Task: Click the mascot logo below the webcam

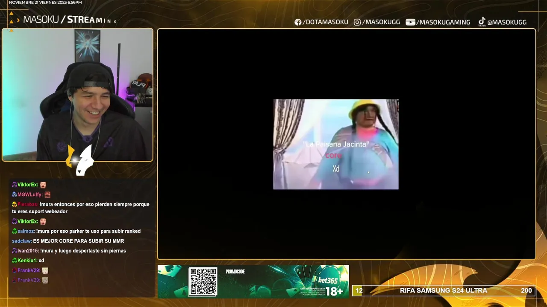Action: [80, 160]
